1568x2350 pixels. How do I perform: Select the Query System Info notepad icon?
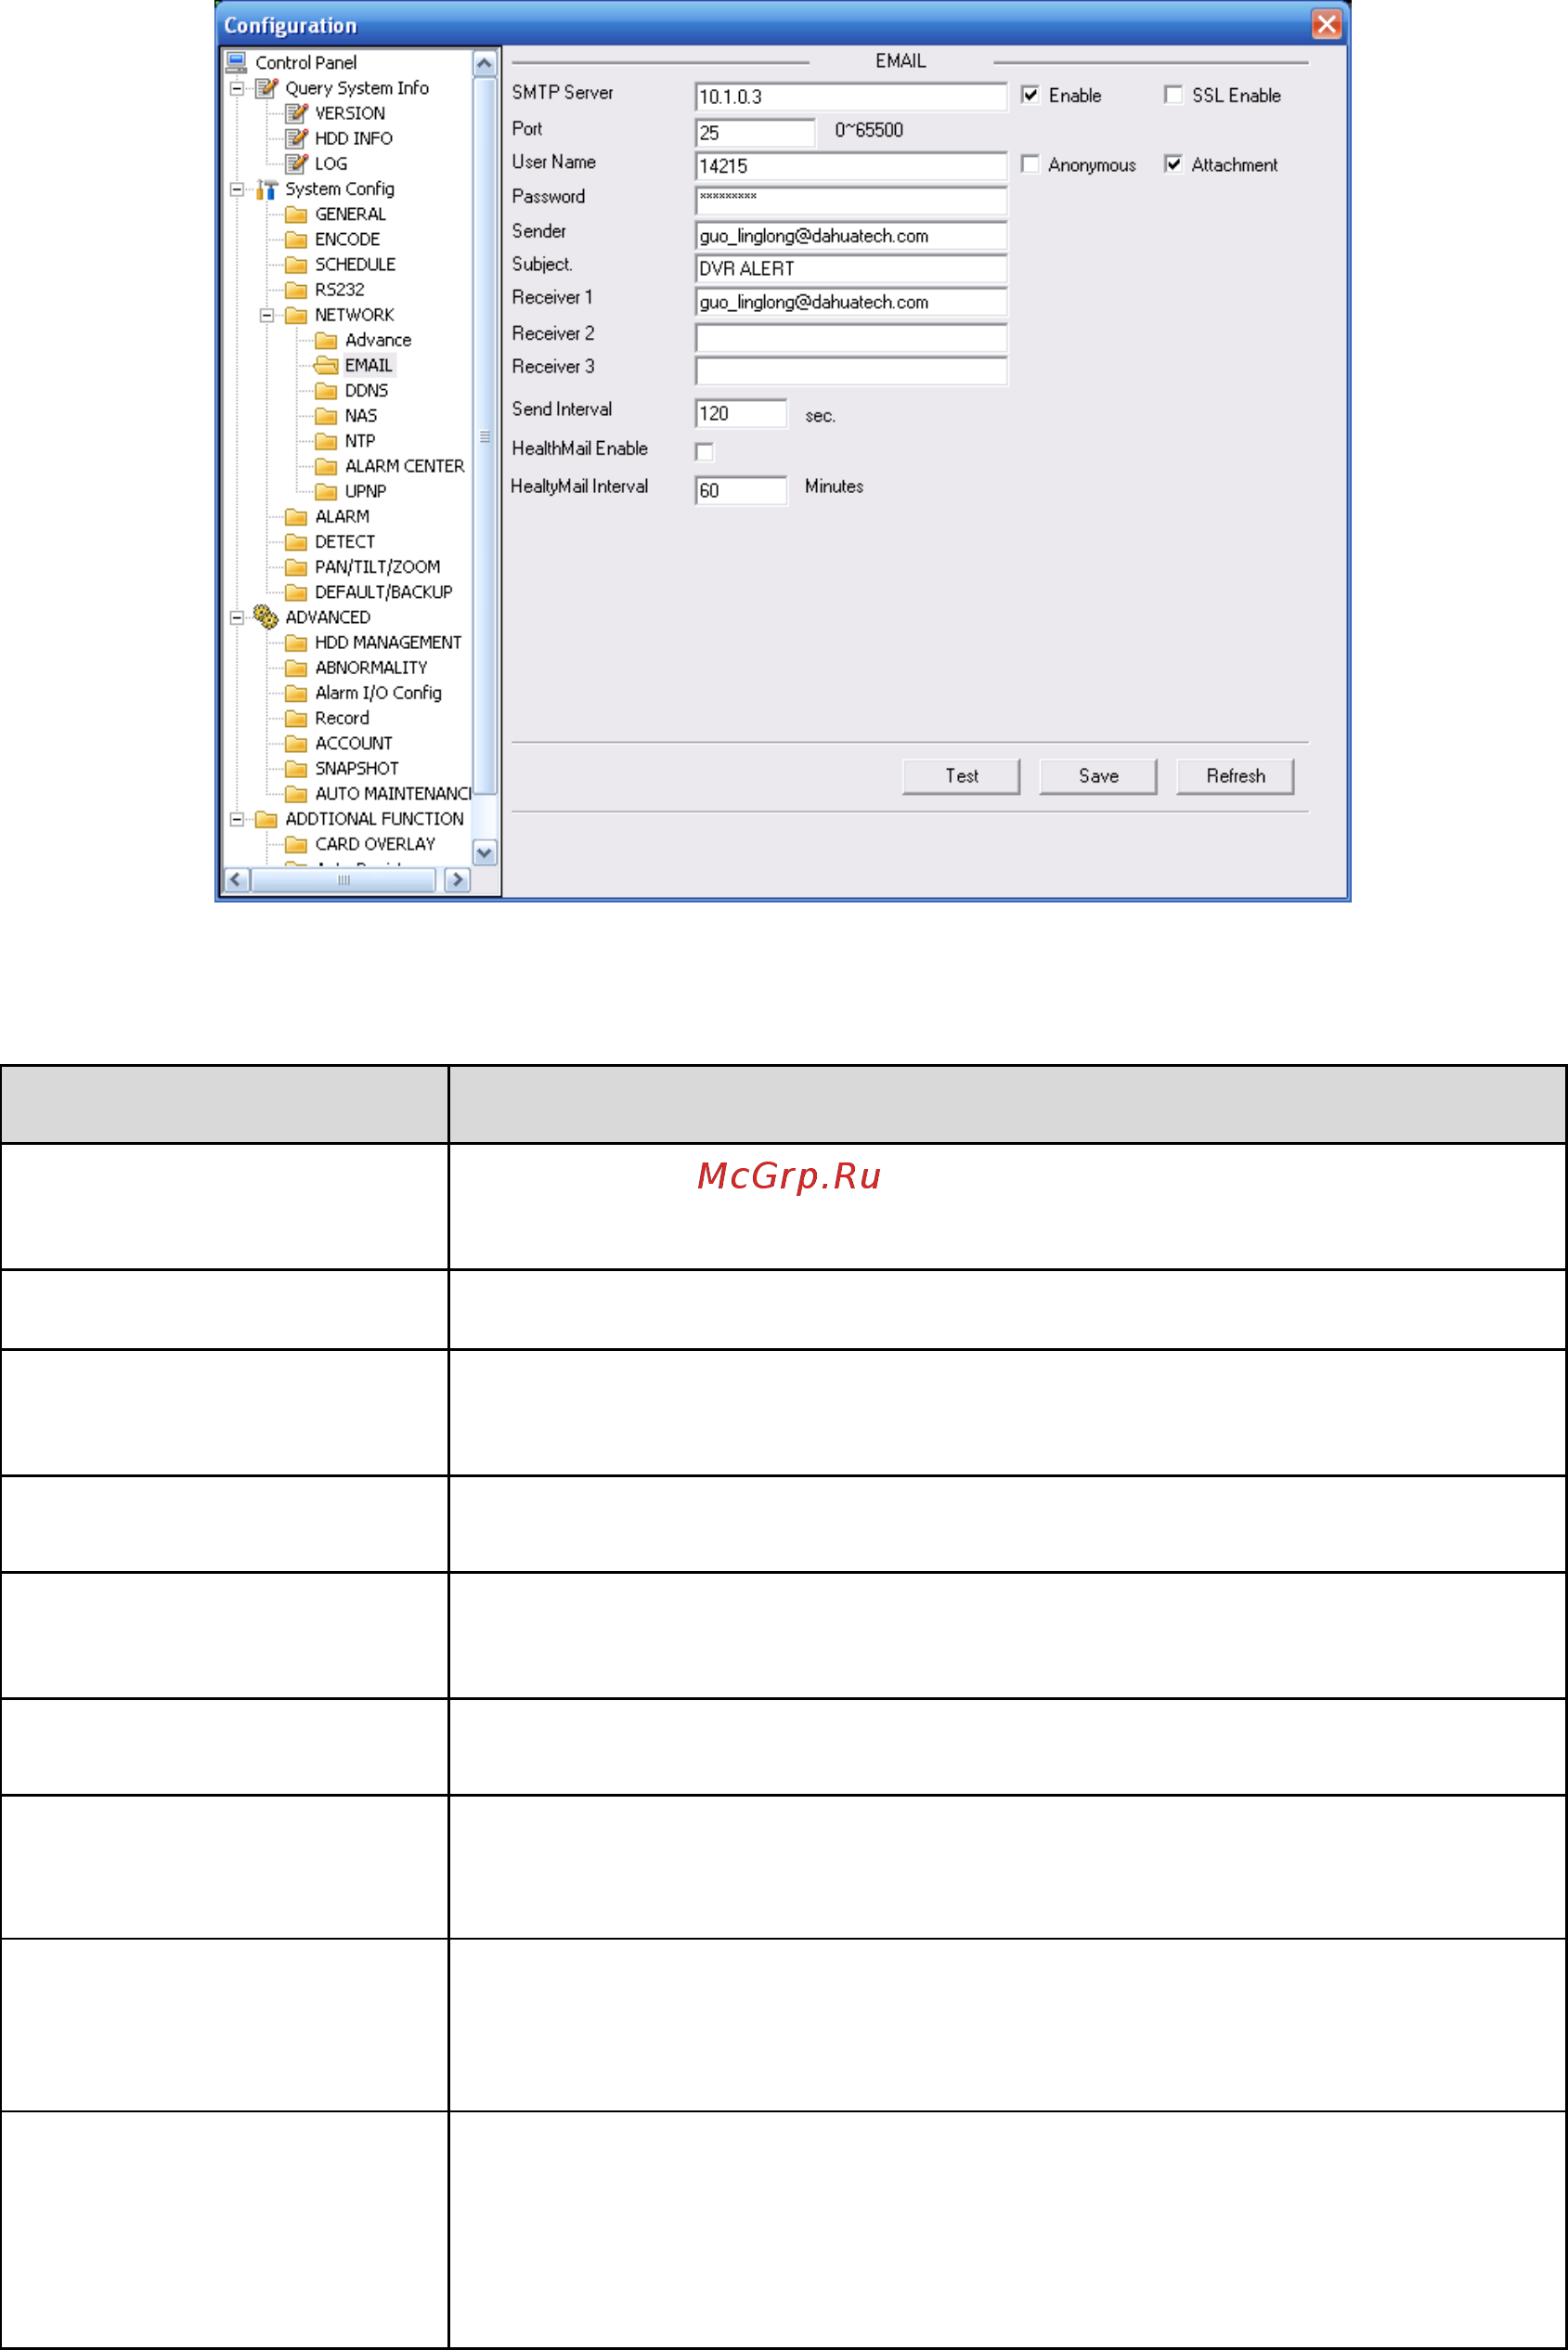click(x=266, y=88)
